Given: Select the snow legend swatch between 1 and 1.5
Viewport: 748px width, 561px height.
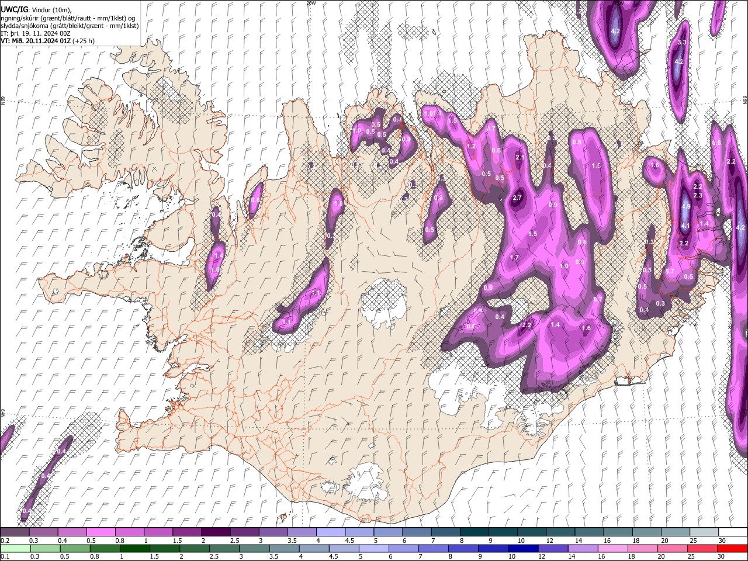Looking at the screenshot, I should pos(158,532).
